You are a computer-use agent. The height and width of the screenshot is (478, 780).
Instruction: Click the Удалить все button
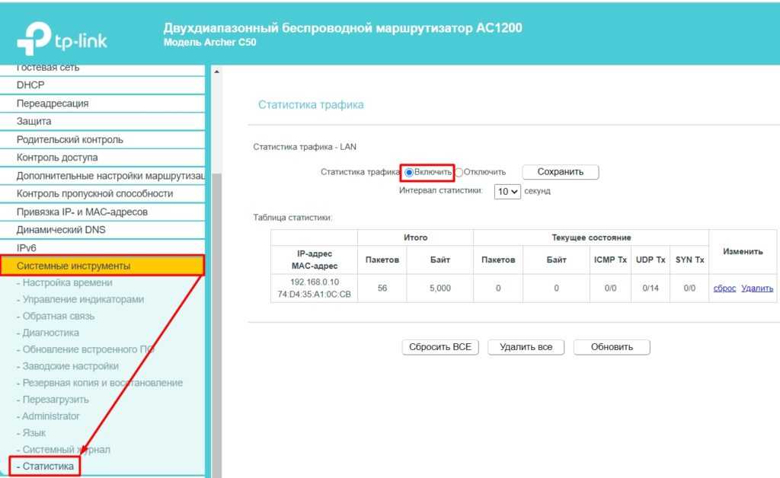tap(526, 347)
